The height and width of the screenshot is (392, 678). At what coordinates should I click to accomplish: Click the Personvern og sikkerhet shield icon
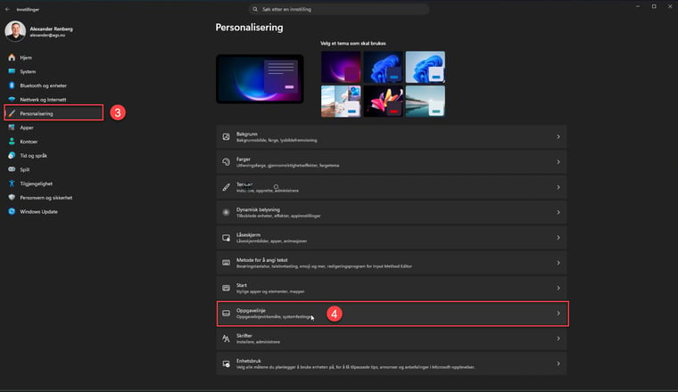point(12,197)
